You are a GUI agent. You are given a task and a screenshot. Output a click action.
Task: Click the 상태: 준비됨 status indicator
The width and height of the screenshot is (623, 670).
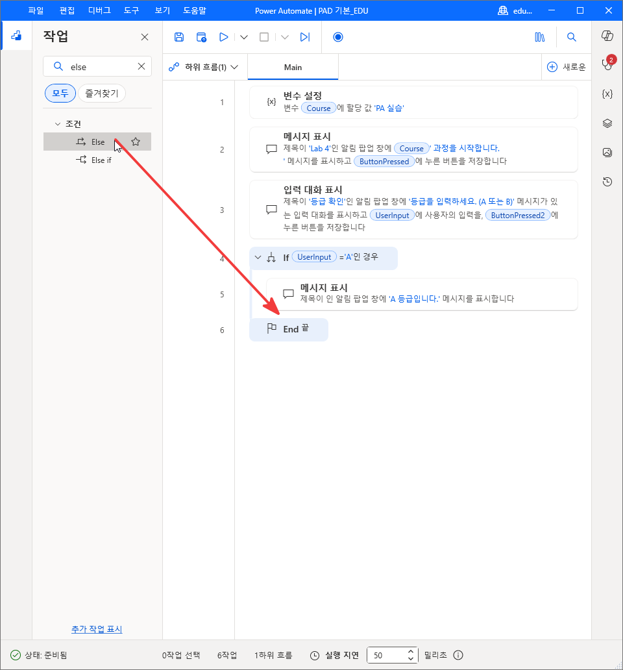click(38, 655)
